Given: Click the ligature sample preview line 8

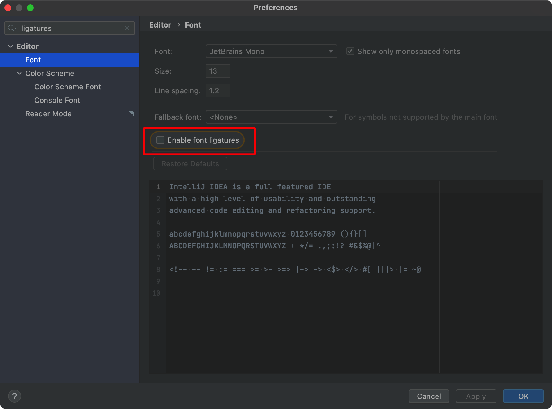Looking at the screenshot, I should pos(295,269).
